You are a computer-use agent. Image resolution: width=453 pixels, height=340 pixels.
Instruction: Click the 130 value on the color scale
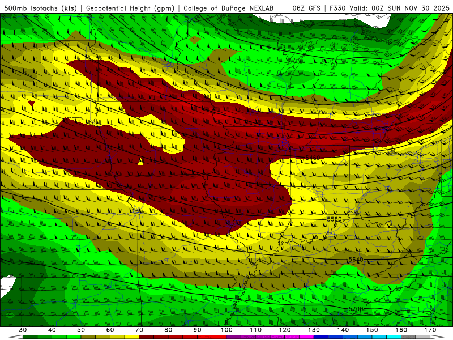click(x=314, y=330)
